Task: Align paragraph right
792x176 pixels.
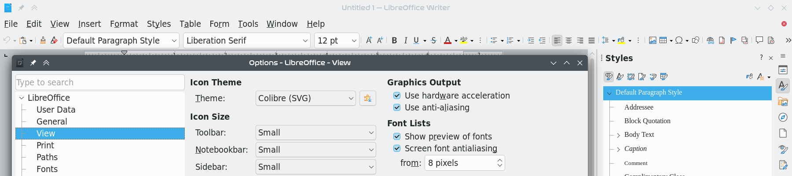Action: pyautogui.click(x=580, y=40)
